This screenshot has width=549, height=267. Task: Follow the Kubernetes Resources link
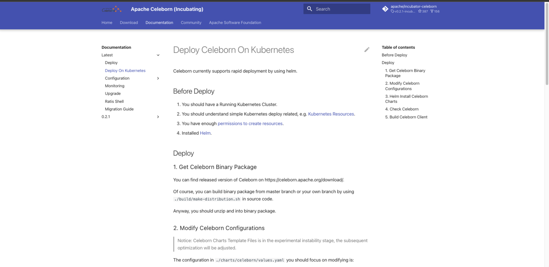(331, 114)
